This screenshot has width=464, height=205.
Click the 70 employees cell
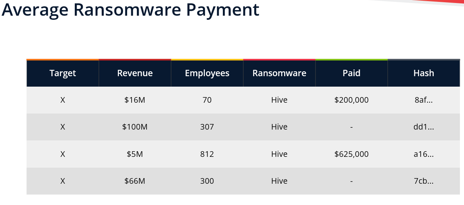click(x=207, y=100)
